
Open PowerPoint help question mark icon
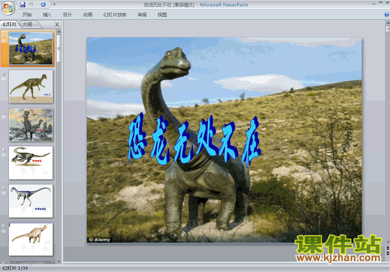pyautogui.click(x=387, y=14)
